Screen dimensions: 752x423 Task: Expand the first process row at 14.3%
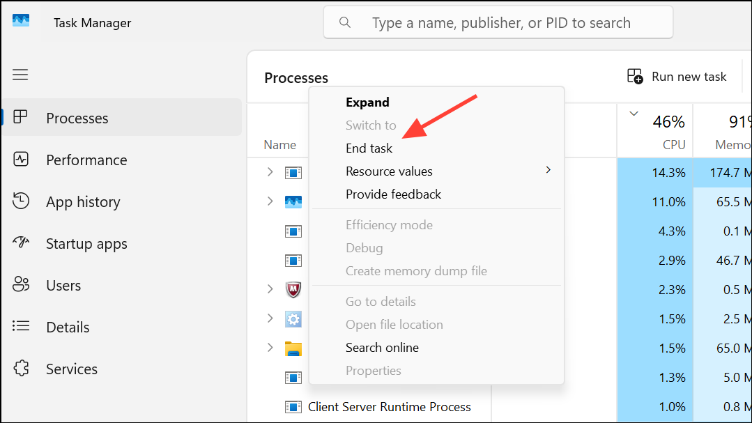click(270, 171)
